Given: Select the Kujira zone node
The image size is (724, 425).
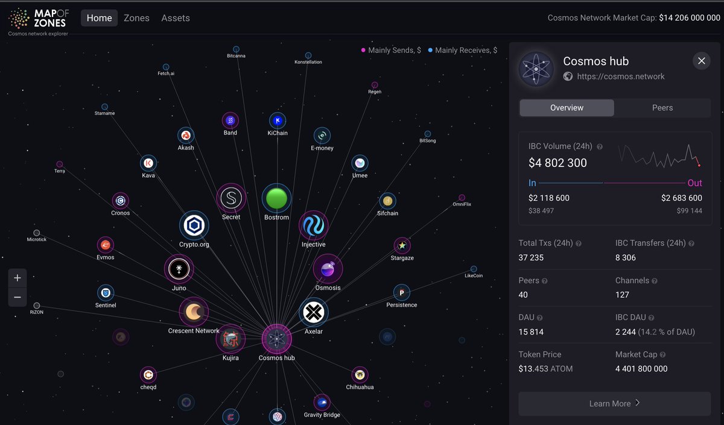Looking at the screenshot, I should 230,339.
